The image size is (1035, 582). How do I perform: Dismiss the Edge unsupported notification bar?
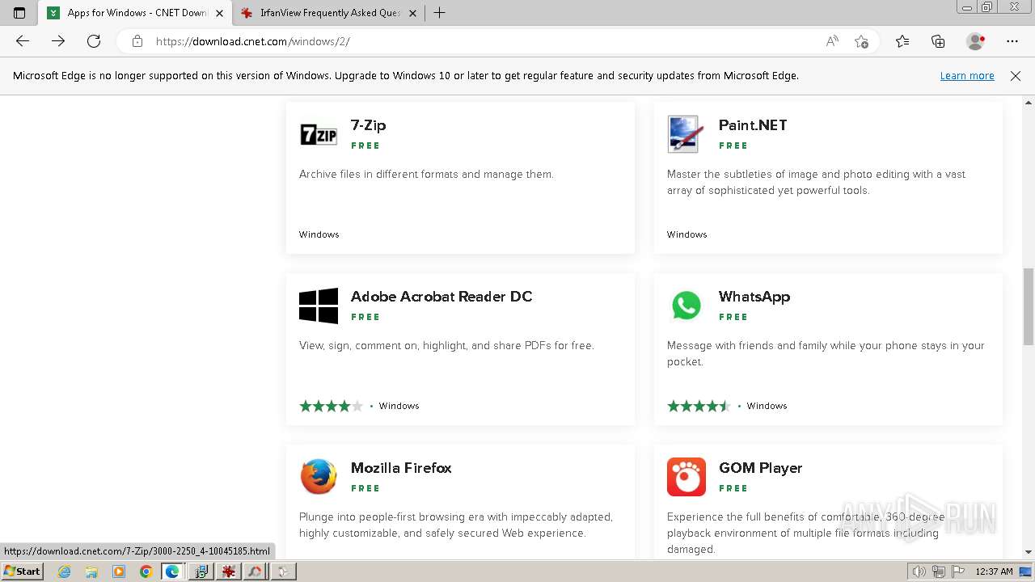point(1016,76)
